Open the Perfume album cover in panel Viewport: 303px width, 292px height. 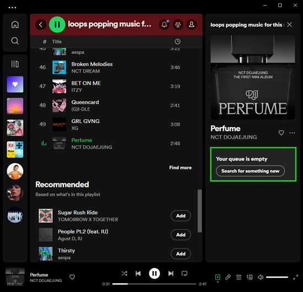253,77
